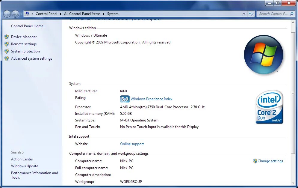Open Online support website link
The width and height of the screenshot is (298, 188).
(132, 144)
